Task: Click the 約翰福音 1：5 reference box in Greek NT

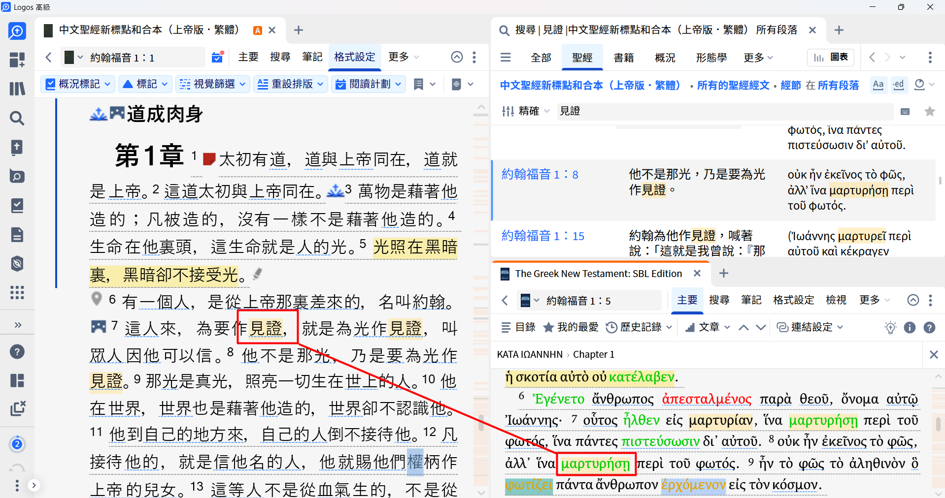Action: coord(601,301)
